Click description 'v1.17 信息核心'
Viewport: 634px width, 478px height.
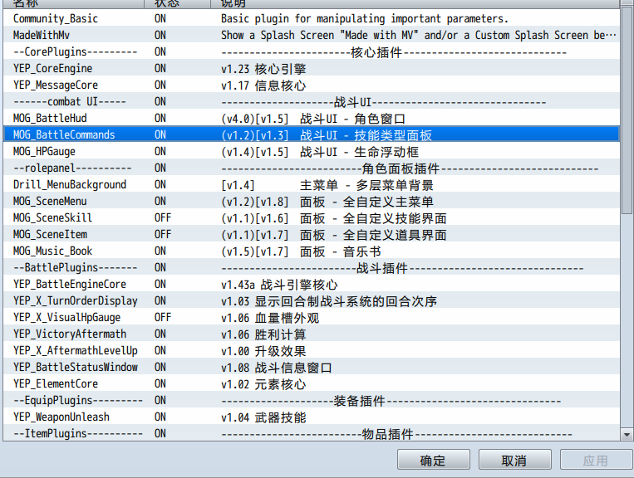tap(263, 85)
